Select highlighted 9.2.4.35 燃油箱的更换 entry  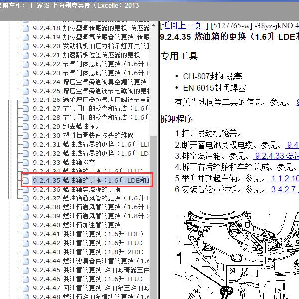[x=91, y=180]
